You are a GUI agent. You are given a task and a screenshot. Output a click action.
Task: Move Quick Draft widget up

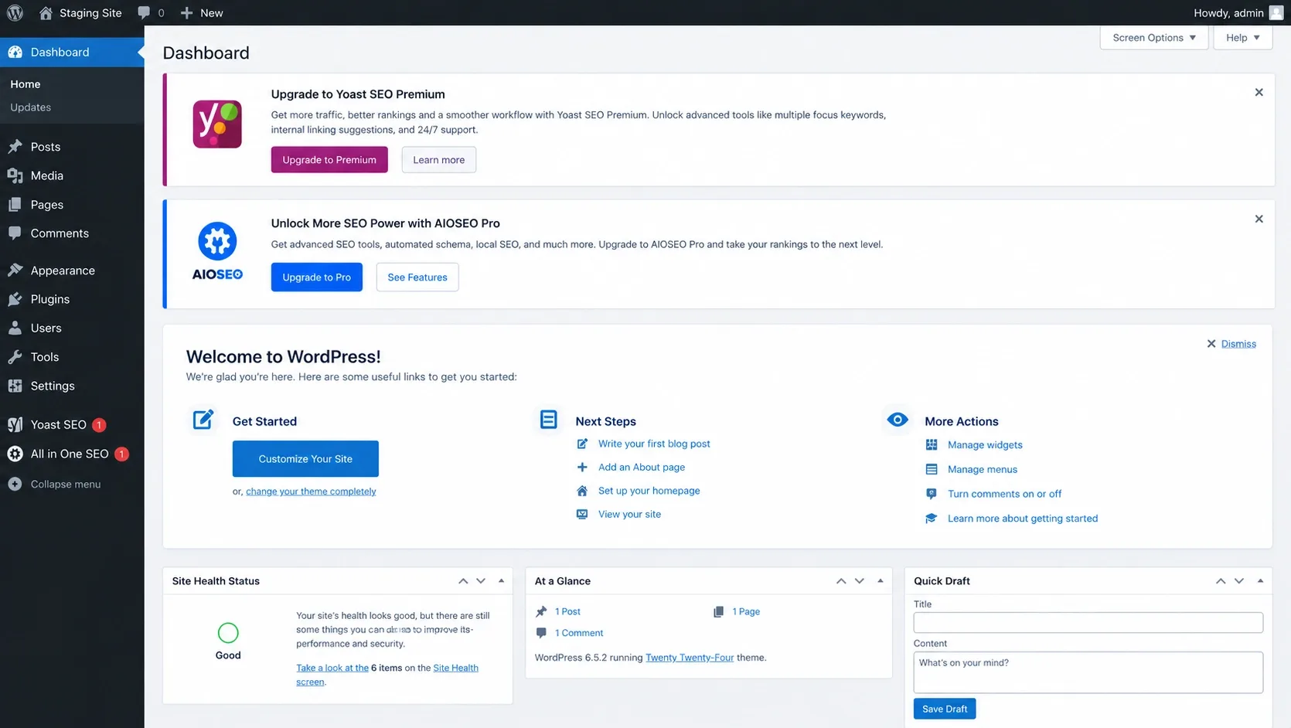[1221, 581]
